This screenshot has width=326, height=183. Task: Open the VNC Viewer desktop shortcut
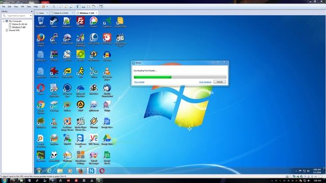pos(94,140)
